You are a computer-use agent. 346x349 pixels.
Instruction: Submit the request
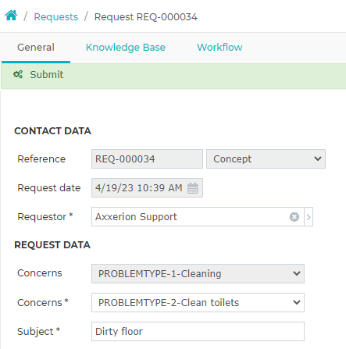coord(47,75)
